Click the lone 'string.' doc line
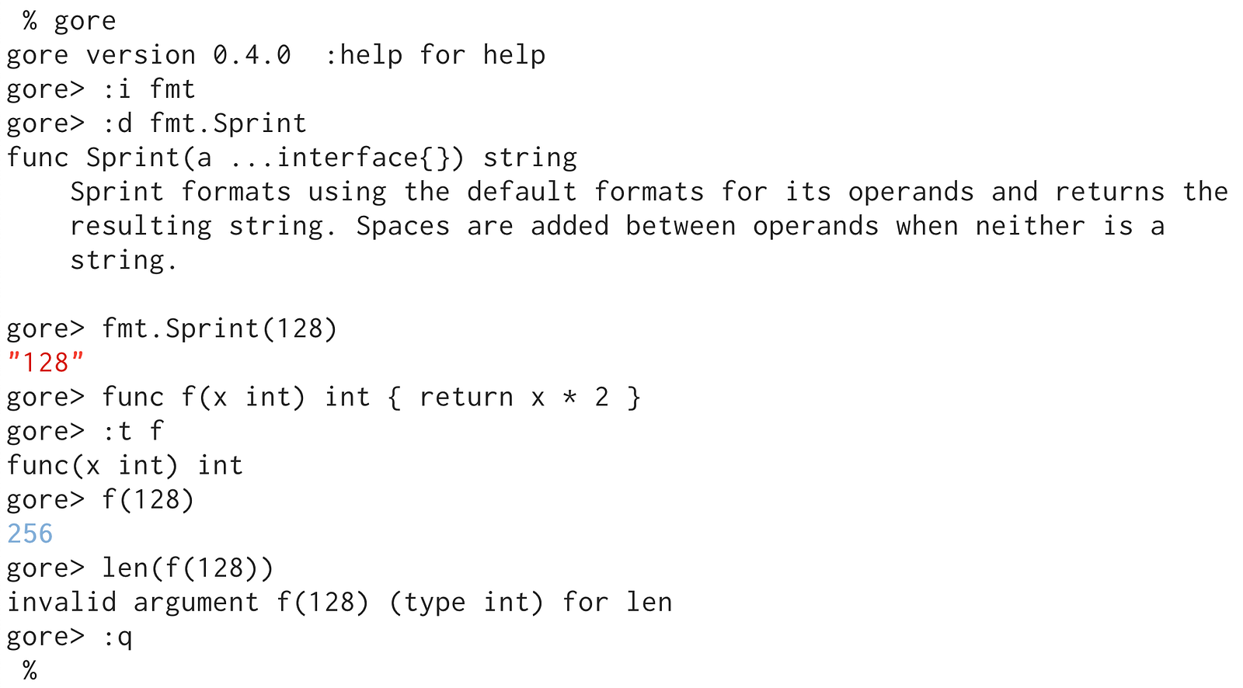The width and height of the screenshot is (1243, 688). coord(124,260)
